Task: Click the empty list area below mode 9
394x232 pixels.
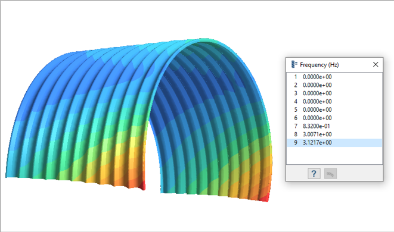Action: (x=334, y=155)
